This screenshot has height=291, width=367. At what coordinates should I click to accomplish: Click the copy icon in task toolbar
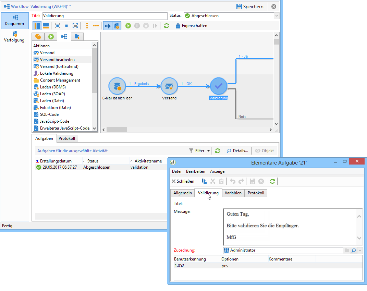point(204,181)
